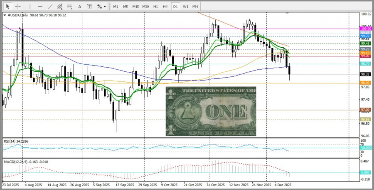Click the 31 Oct 2025 date label
The image size is (374, 190).
[216, 185]
